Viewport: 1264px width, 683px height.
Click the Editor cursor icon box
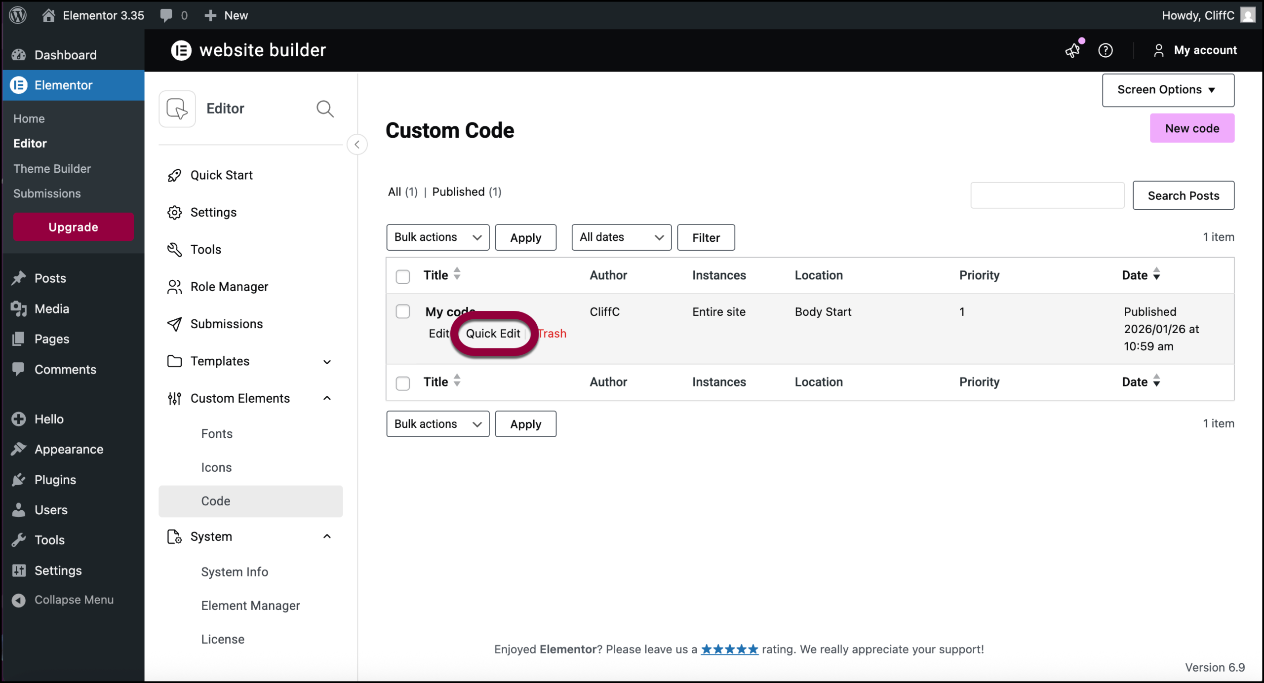177,109
